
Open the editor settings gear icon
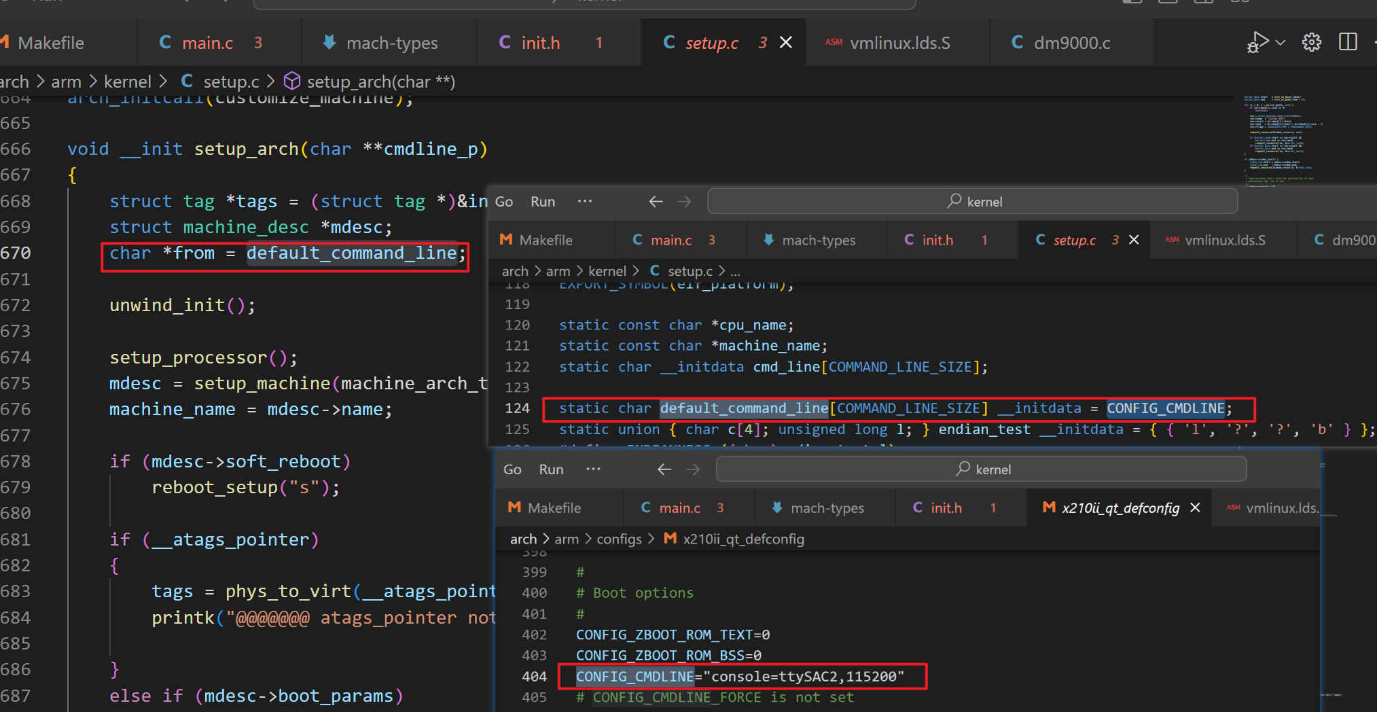pyautogui.click(x=1312, y=42)
